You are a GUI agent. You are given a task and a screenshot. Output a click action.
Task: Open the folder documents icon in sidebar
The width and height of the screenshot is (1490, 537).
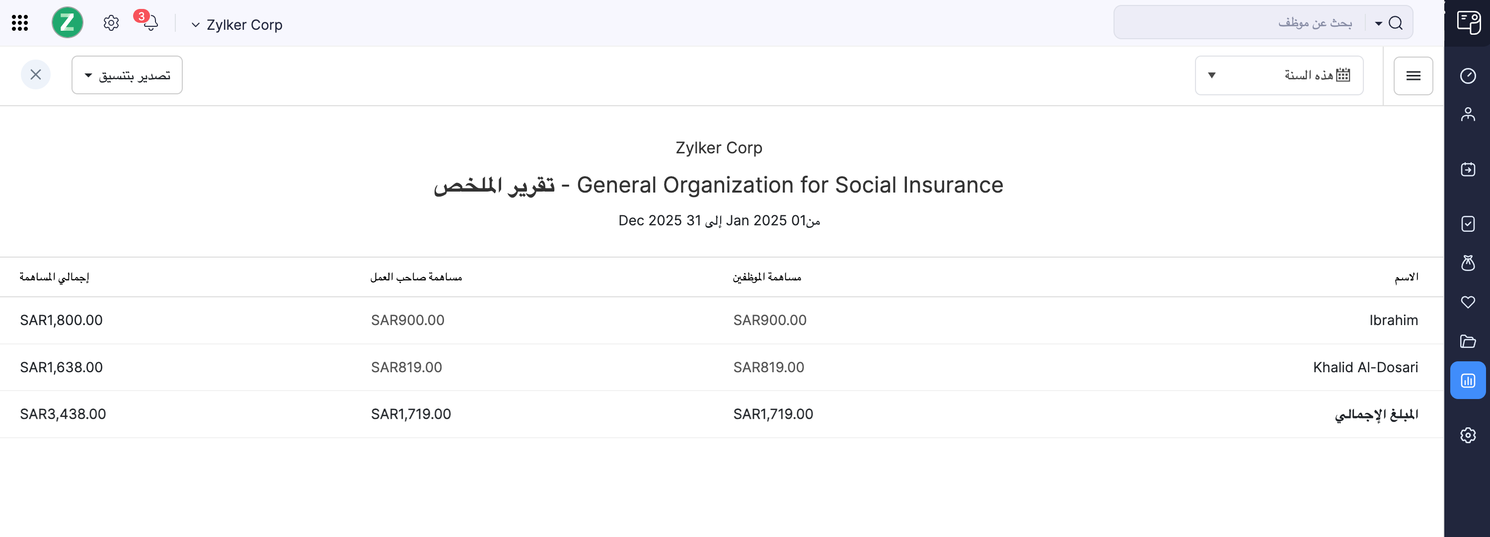(x=1468, y=341)
